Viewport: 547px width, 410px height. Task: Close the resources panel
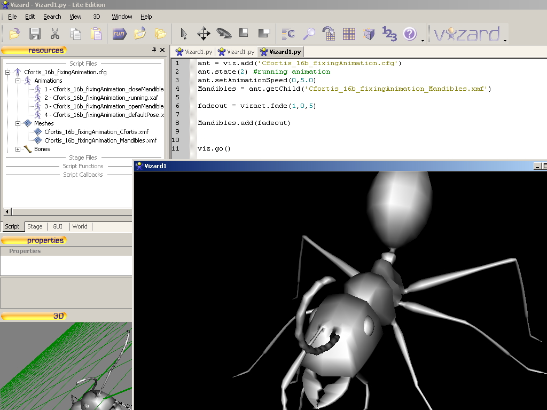(163, 50)
